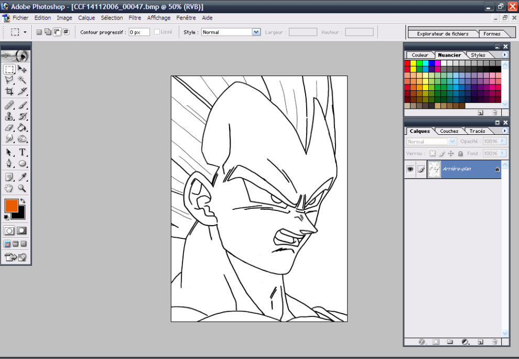Activate the Type tool
The height and width of the screenshot is (359, 519).
coord(22,152)
